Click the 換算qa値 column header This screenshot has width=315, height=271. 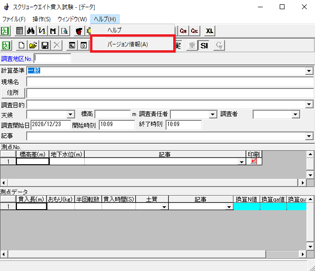273,199
